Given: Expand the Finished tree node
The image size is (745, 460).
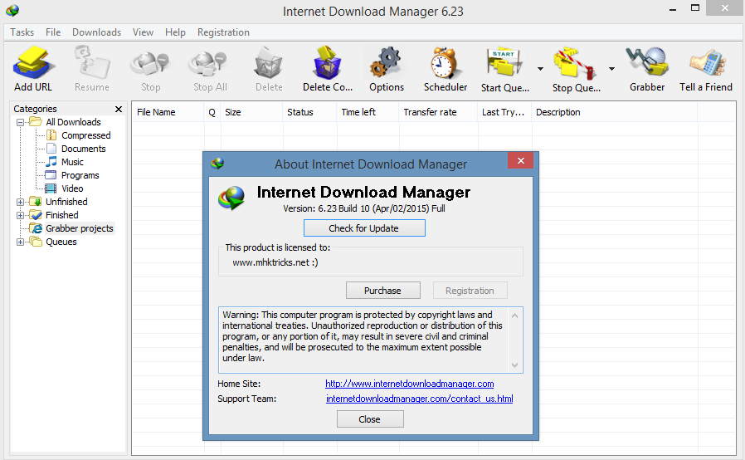Looking at the screenshot, I should (20, 216).
